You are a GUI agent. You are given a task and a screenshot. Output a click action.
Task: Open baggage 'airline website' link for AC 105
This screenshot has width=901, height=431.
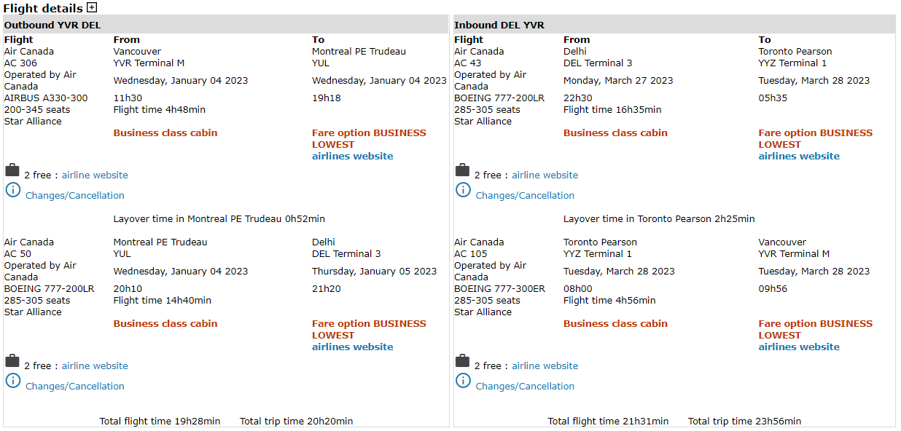point(545,366)
